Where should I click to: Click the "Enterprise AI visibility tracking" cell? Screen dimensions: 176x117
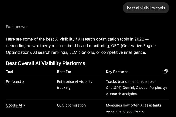[x=75, y=85]
